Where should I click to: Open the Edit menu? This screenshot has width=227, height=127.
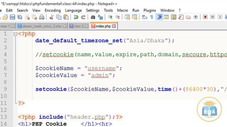tap(9, 10)
